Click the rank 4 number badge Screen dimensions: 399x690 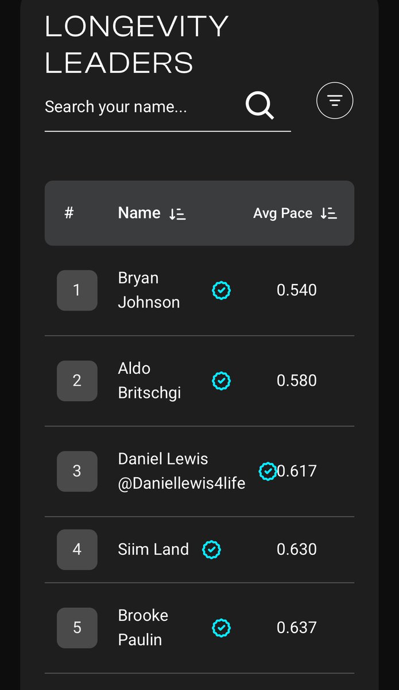[77, 550]
